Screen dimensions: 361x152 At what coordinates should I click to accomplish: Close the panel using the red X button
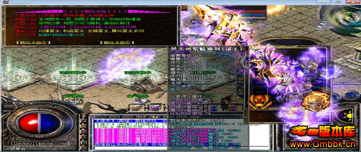tap(184, 7)
